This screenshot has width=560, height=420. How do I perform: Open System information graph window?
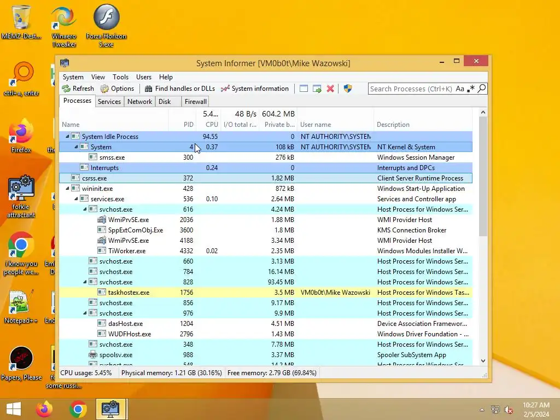(255, 89)
